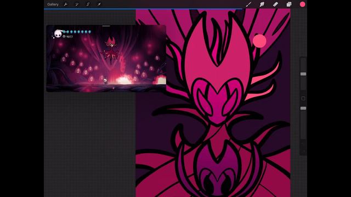Open the active color picker circle
The image size is (351, 197).
302,4
